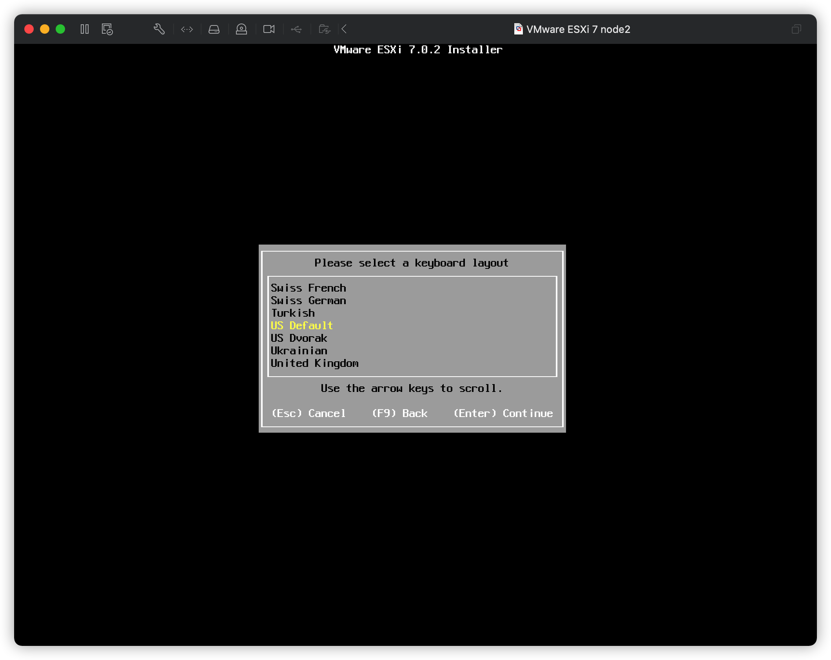Click the pause virtual machine icon
Image resolution: width=831 pixels, height=660 pixels.
84,29
